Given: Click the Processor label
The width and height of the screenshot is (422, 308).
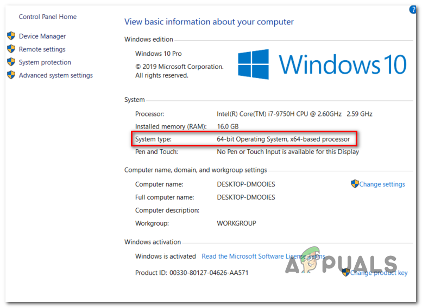Looking at the screenshot, I should point(149,114).
